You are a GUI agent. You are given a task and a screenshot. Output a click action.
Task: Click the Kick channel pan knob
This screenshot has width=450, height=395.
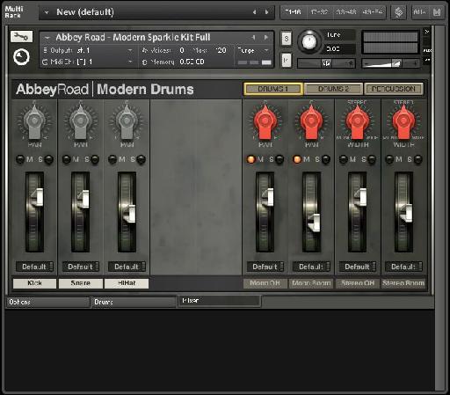tap(34, 121)
